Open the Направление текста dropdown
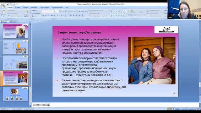The image size is (201, 113). point(96,11)
